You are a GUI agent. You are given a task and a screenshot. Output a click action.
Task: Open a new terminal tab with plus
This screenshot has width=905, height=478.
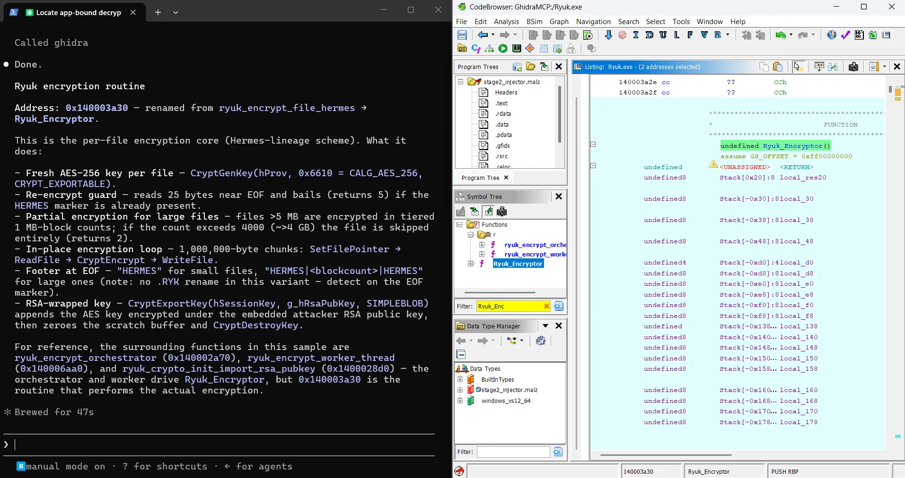click(x=158, y=12)
